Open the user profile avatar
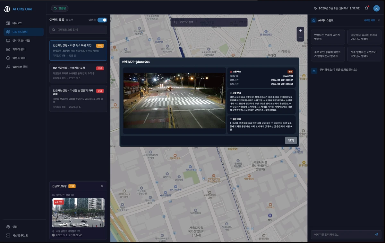Image resolution: width=385 pixels, height=243 pixels. (376, 8)
